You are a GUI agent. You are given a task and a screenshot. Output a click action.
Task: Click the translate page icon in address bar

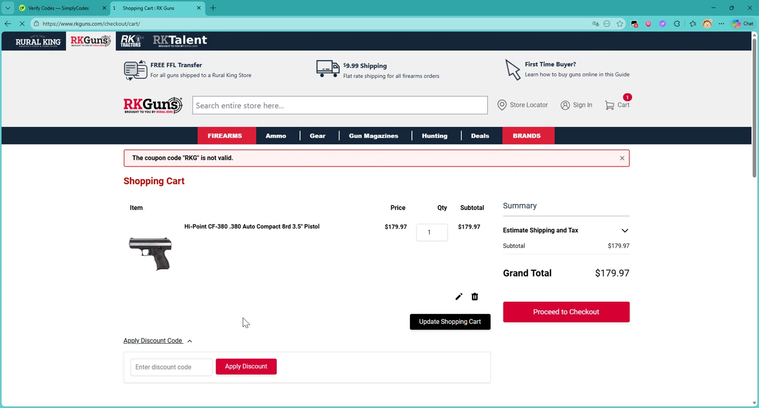click(x=596, y=24)
